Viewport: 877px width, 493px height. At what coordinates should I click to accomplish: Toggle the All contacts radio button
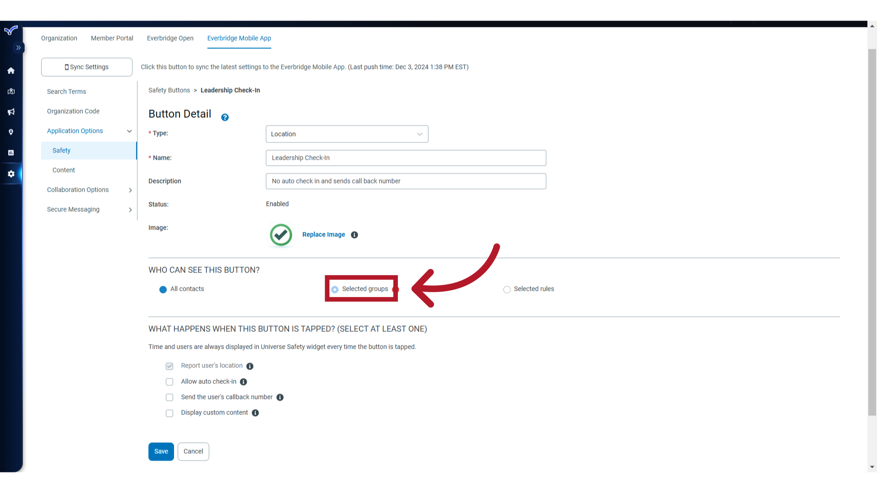pyautogui.click(x=163, y=289)
